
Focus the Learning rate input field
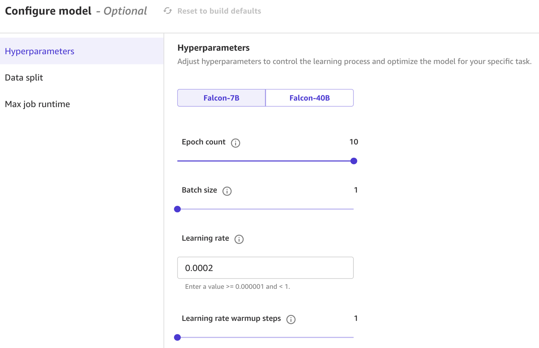coord(265,268)
